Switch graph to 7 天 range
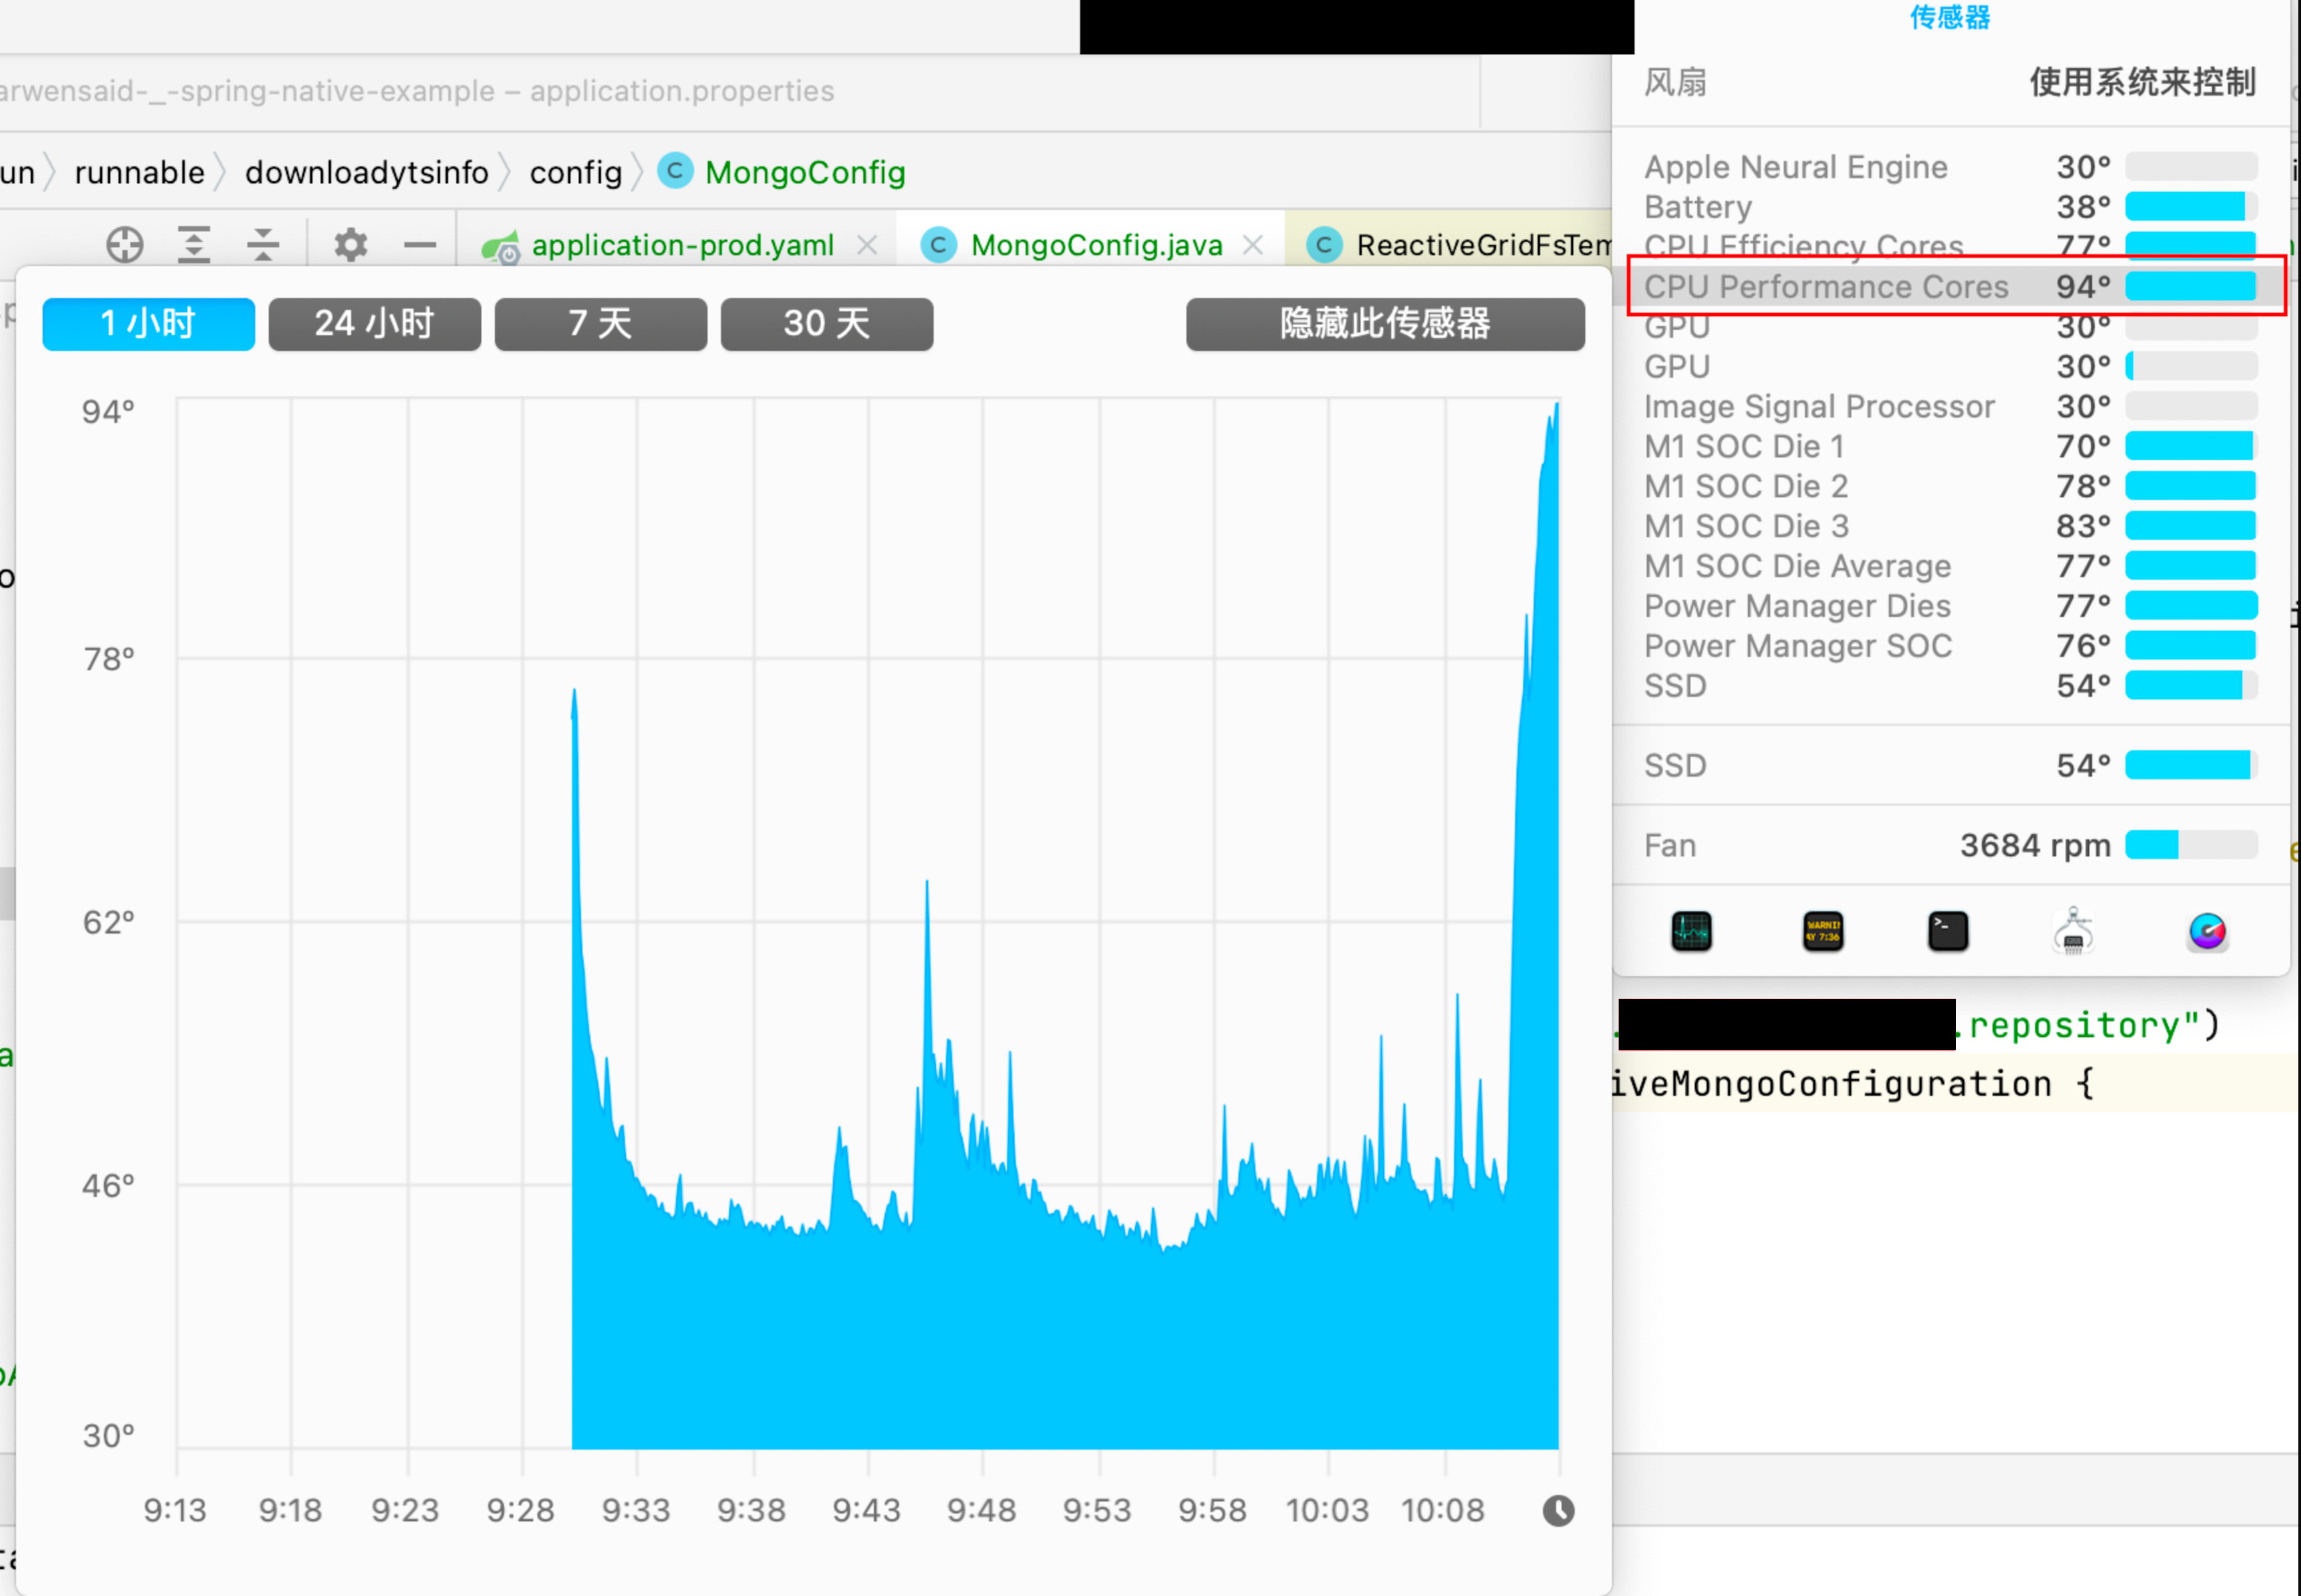Viewport: 2301px width, 1596px height. coord(600,324)
